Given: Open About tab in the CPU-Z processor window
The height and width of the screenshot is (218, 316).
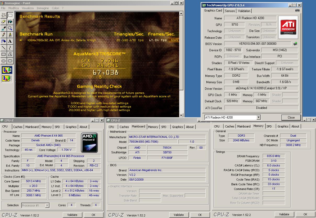Looking at the screenshot, I should click(x=83, y=127).
